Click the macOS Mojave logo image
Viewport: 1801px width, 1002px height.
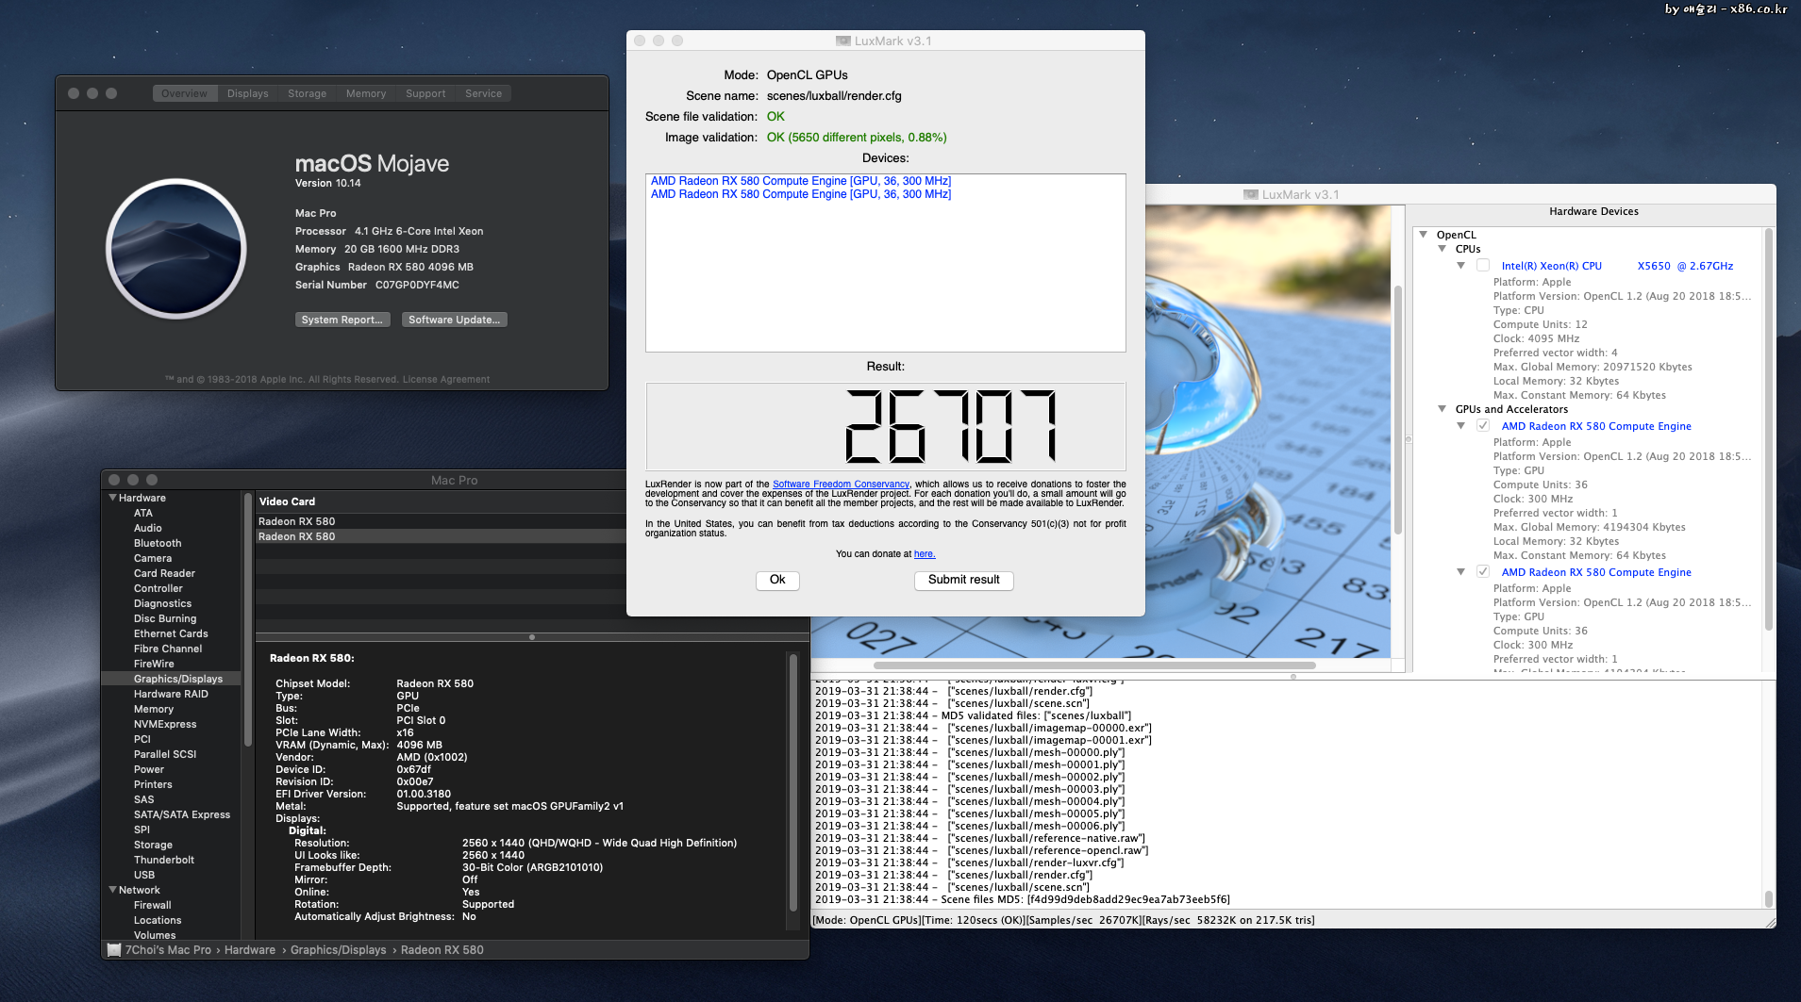coord(176,249)
